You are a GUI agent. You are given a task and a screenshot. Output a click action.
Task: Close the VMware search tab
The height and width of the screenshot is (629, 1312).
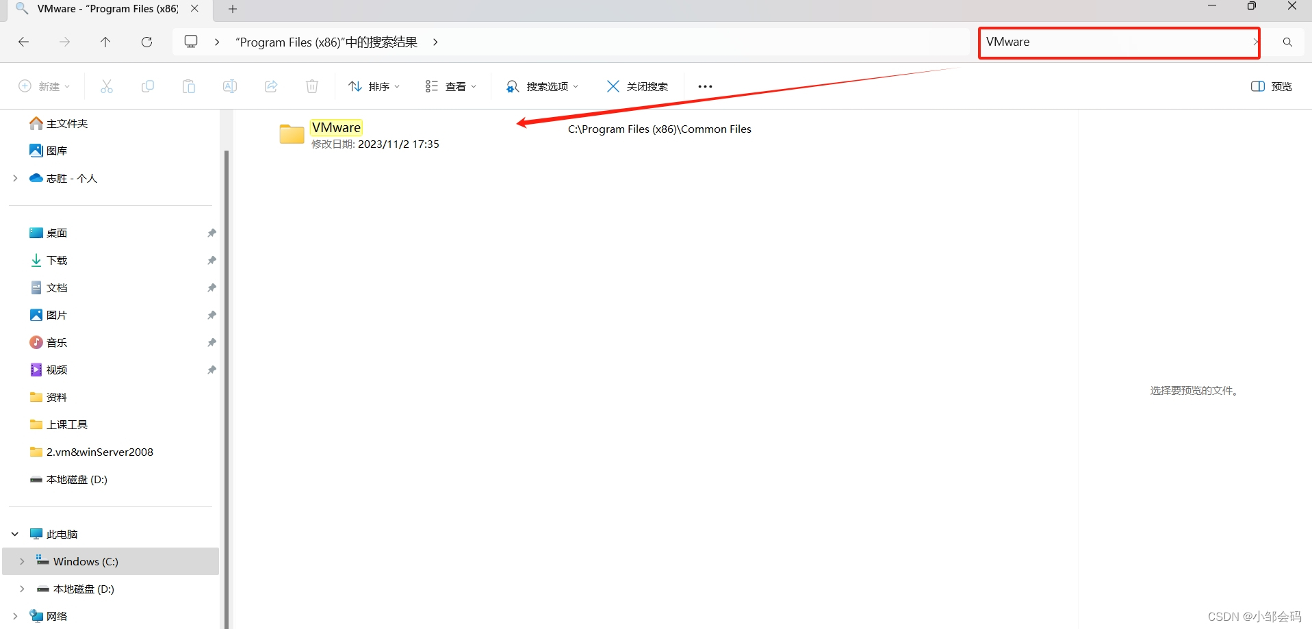coord(194,9)
